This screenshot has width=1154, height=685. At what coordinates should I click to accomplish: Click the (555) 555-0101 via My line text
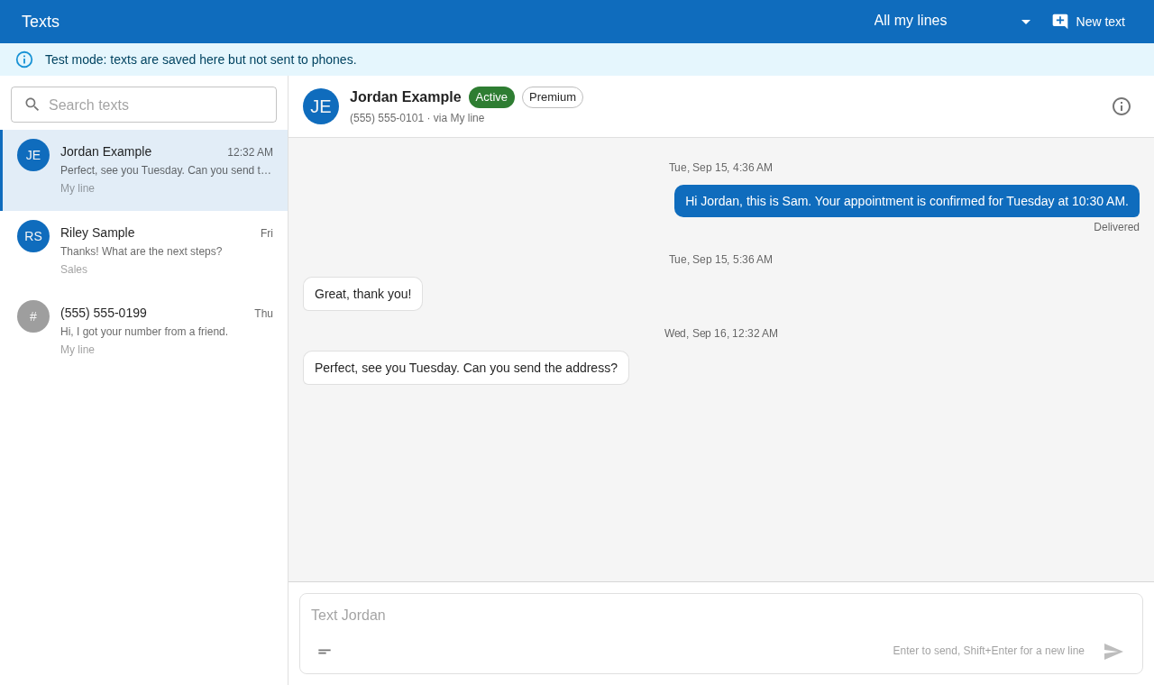(x=417, y=118)
